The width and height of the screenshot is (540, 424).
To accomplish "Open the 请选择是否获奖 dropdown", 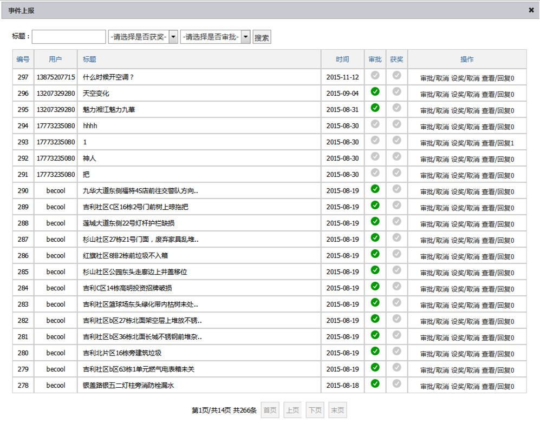I will [143, 37].
